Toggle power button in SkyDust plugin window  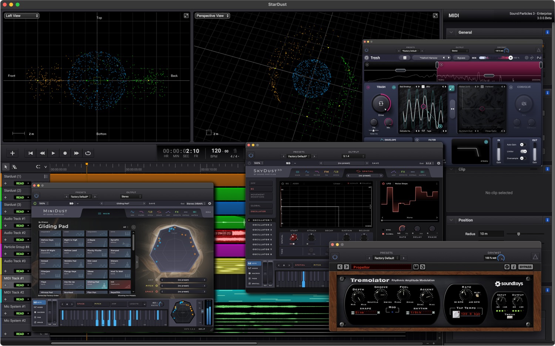coord(251,156)
